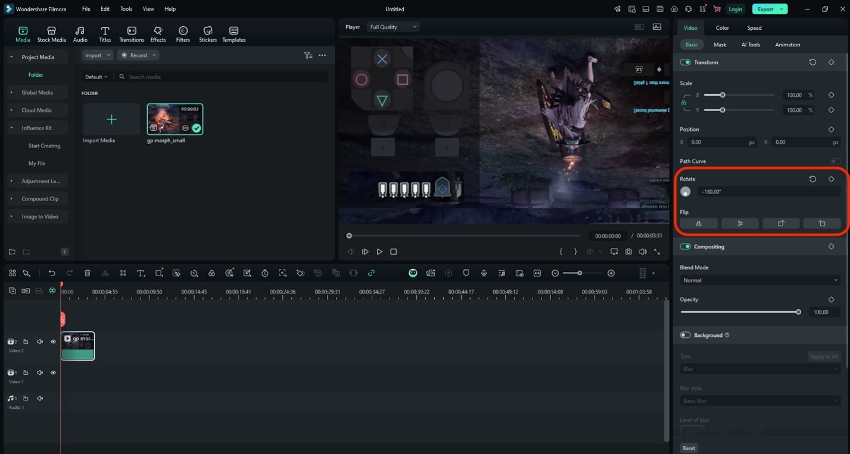
Task: Click the voiceover microphone icon in timeline toolbar
Action: point(484,273)
